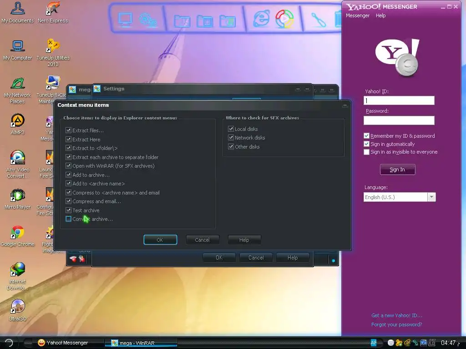The image size is (466, 349).
Task: Uncheck Network disks SFX option
Action: tap(231, 137)
